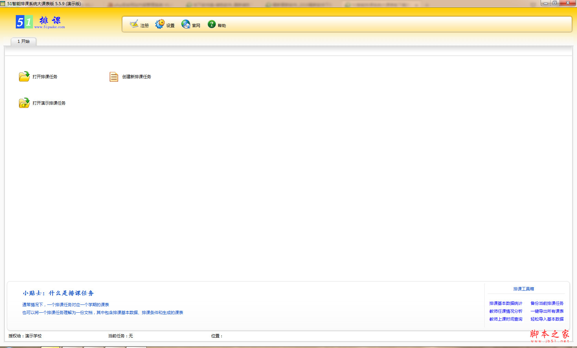
Task: Click the 位置： status label
Action: (x=217, y=336)
